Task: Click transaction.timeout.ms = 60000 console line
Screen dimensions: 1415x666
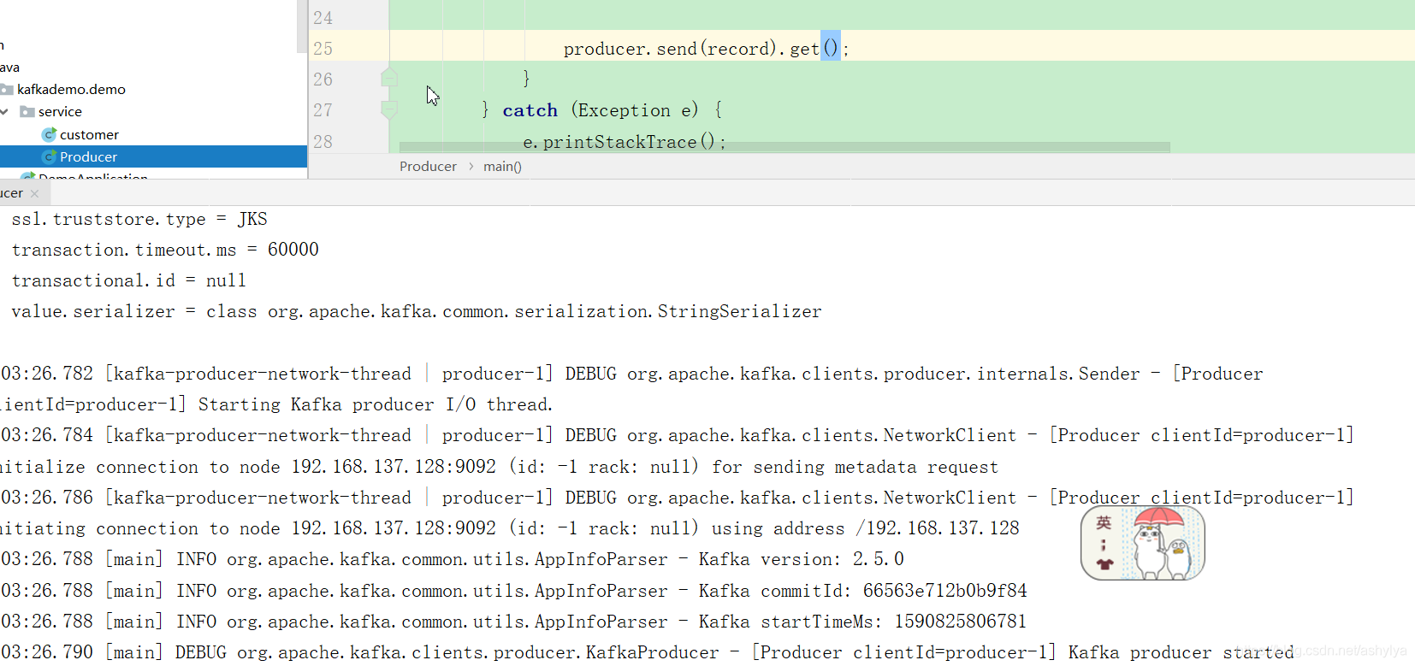Action: click(165, 250)
